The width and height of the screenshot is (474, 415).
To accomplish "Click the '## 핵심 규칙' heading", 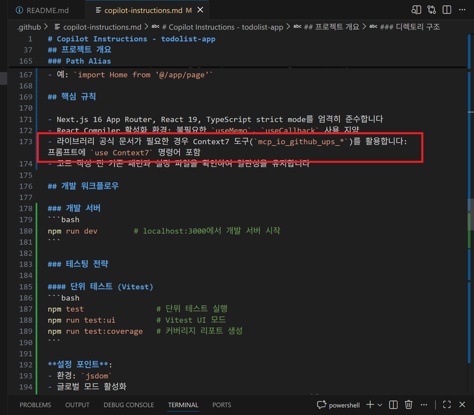I will [x=72, y=97].
